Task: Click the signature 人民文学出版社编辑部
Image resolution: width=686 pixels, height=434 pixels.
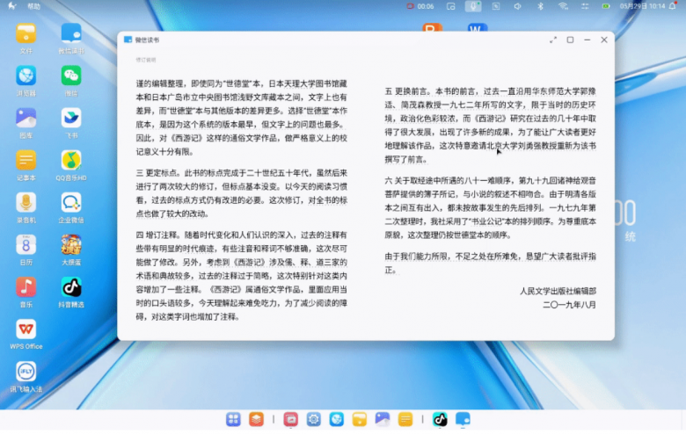Action: click(558, 291)
